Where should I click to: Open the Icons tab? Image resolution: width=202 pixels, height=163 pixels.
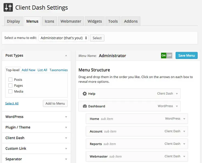click(50, 21)
